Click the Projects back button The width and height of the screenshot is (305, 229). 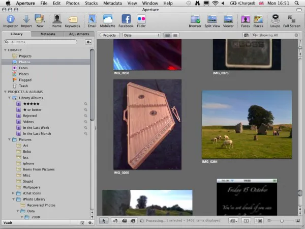click(109, 35)
